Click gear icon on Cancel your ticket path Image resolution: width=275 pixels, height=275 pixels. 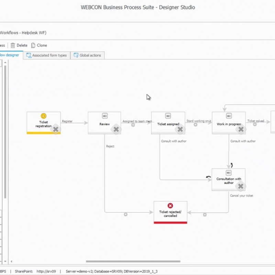205,214
